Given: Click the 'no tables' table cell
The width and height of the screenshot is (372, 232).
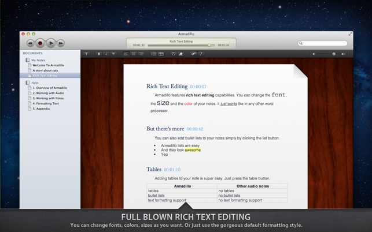Looking at the screenshot, I should pyautogui.click(x=252, y=191).
